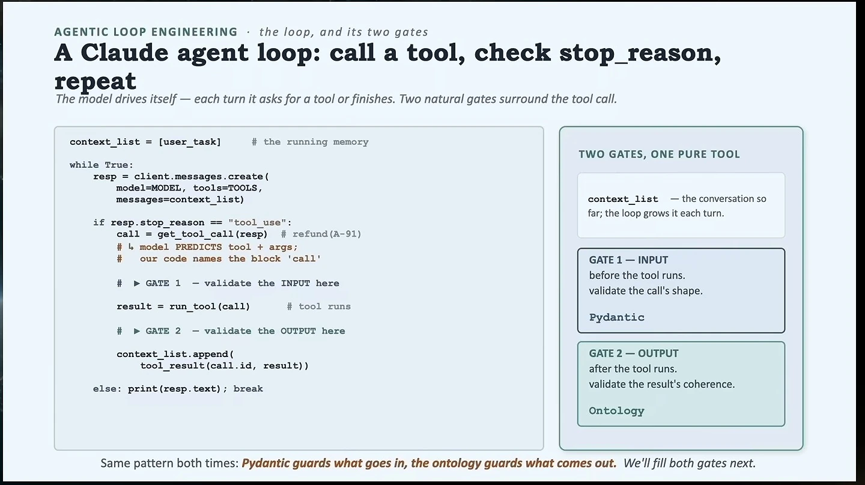Click the comment '# refund(A-91)'
Image resolution: width=865 pixels, height=485 pixels.
coord(321,234)
